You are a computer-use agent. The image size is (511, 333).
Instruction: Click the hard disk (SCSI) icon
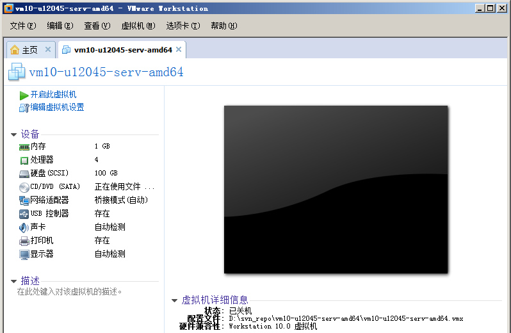(x=24, y=174)
